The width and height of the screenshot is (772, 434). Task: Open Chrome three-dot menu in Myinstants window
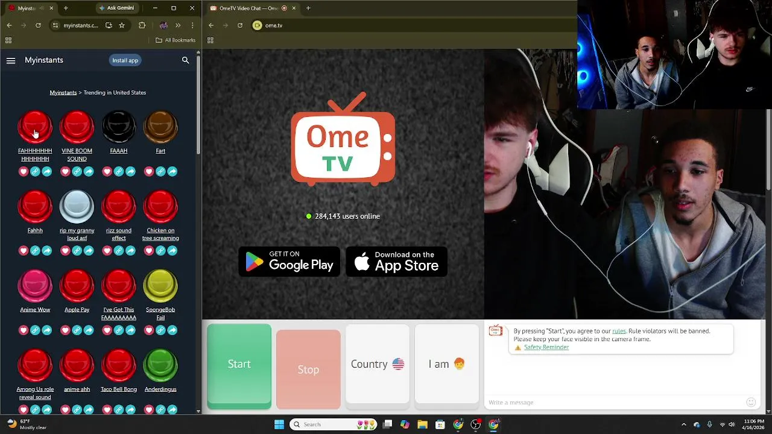point(192,25)
